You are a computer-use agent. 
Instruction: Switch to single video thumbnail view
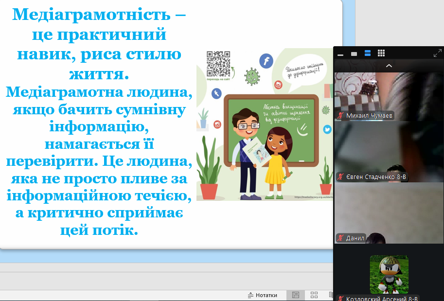pyautogui.click(x=354, y=53)
